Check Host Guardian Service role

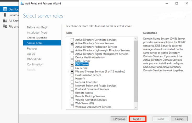point(72,75)
